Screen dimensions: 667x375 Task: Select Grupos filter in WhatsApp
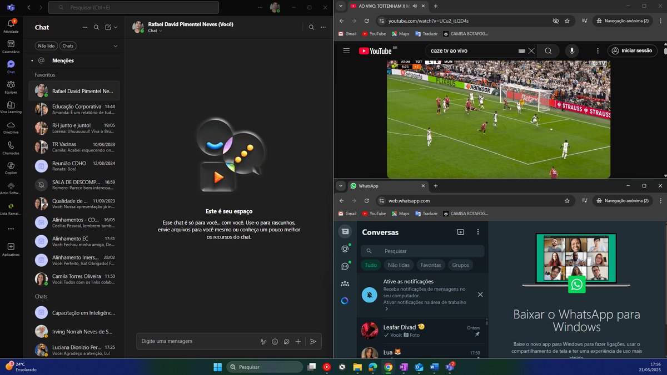pyautogui.click(x=460, y=265)
